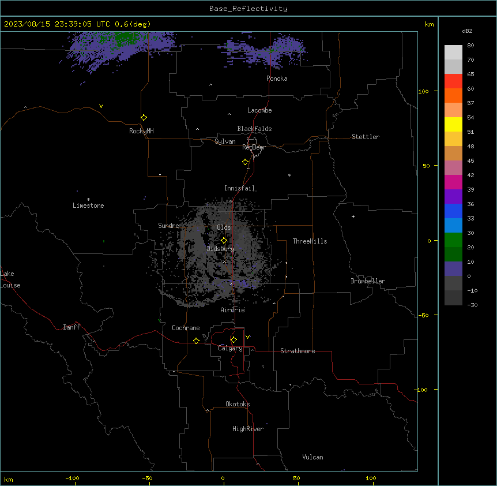Viewport: 497px width, 486px height.
Task: Click the Limestone label
Action: click(88, 205)
